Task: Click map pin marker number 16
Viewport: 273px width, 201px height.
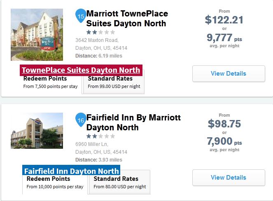Action: (81, 120)
